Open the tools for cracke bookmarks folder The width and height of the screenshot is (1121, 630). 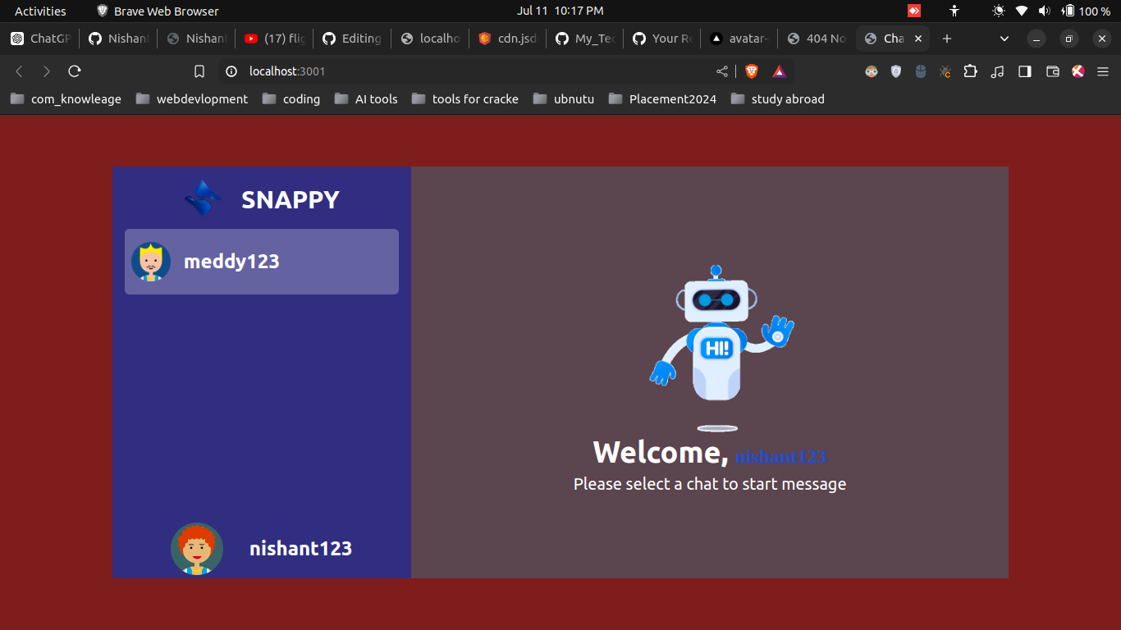pos(465,99)
